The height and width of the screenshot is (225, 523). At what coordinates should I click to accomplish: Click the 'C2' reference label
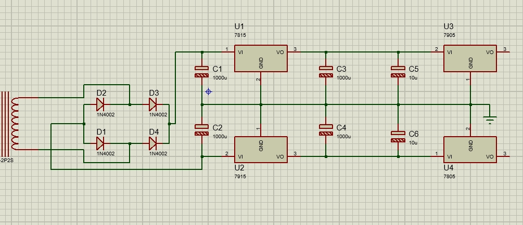point(218,128)
